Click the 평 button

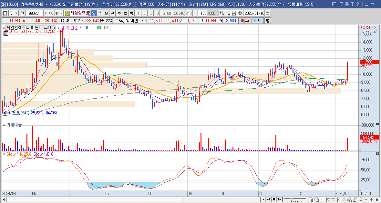pos(267,21)
